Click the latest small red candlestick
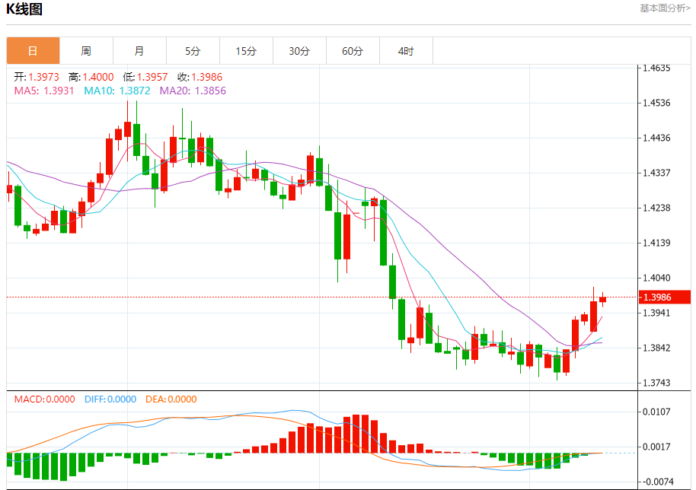Screen dimensions: 696x490 point(602,300)
